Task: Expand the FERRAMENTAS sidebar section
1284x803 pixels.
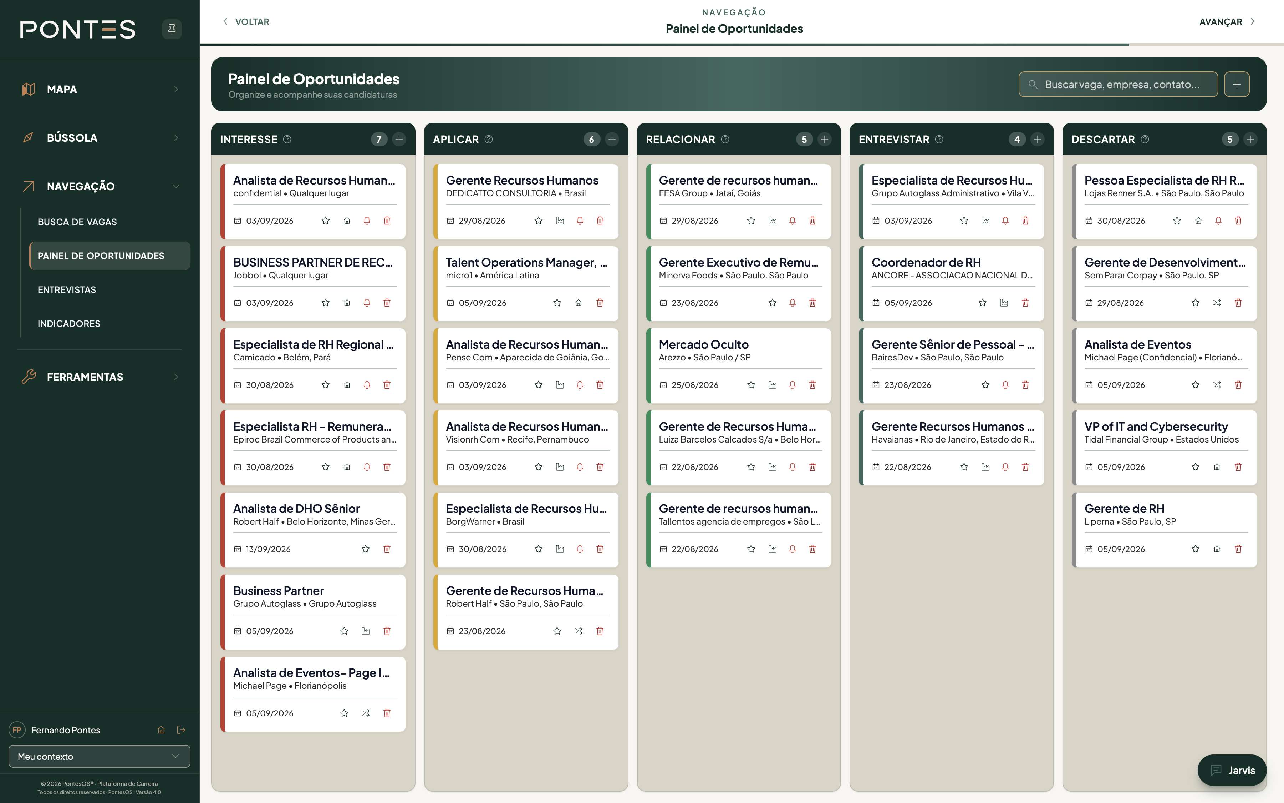Action: [x=100, y=377]
